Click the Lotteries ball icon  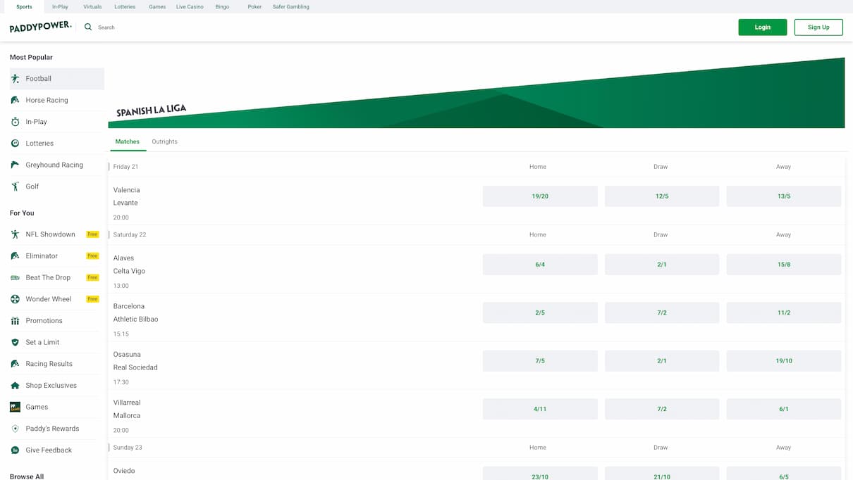tap(15, 143)
